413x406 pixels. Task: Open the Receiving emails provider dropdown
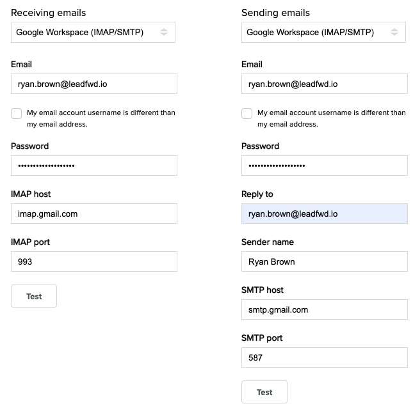coord(93,33)
